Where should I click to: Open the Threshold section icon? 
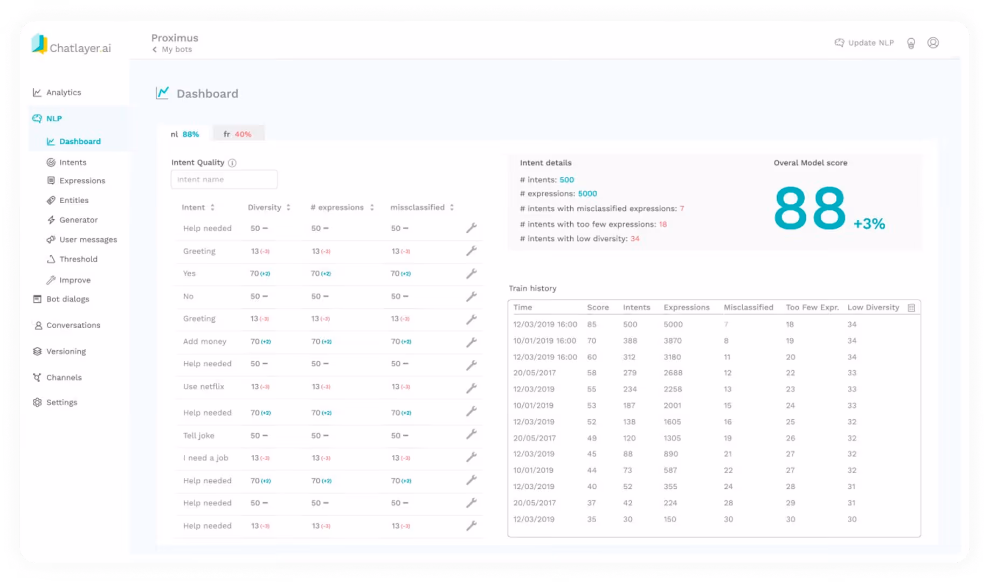[51, 259]
